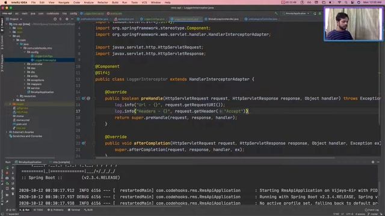The image size is (385, 216).
Task: Click the scroll up arrow in Run panel
Action: [x=13, y=168]
